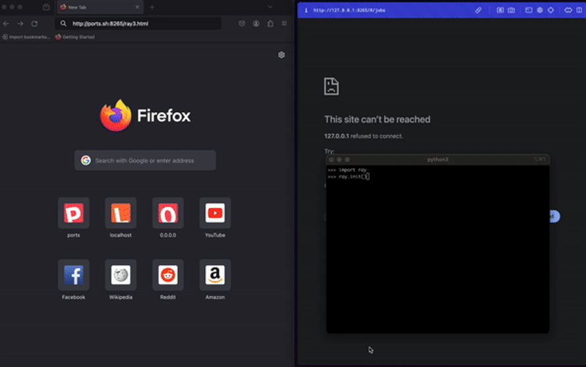Click the crosshair target icon in blue toolbar
The image size is (586, 367).
click(551, 10)
